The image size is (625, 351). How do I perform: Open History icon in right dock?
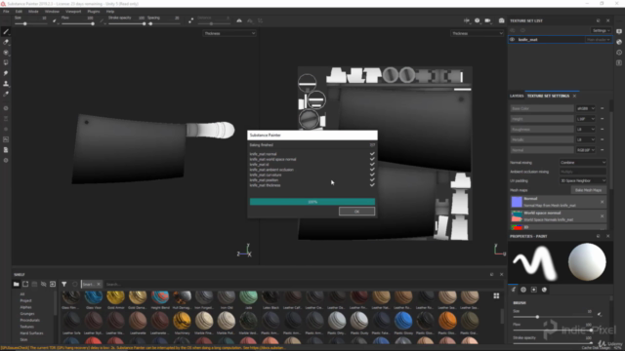pyautogui.click(x=619, y=52)
